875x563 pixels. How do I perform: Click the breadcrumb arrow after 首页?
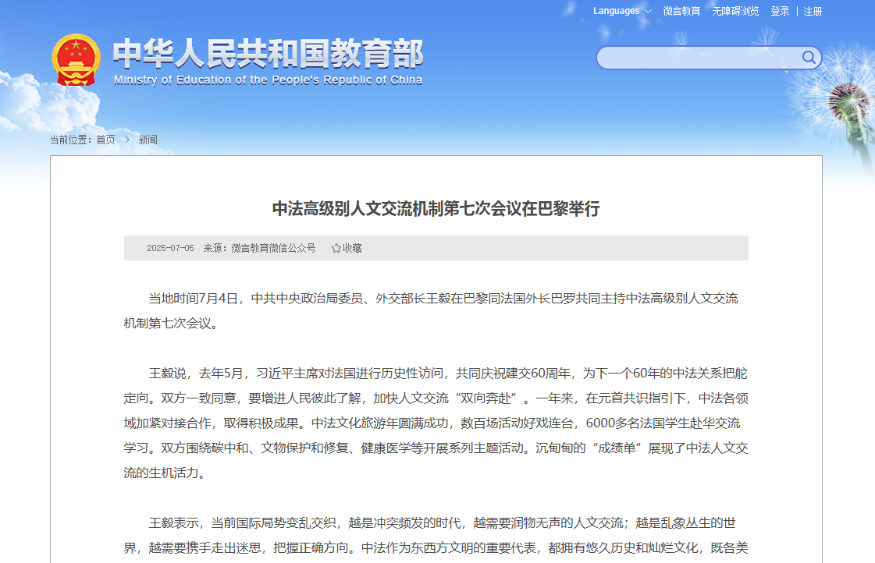coord(126,140)
